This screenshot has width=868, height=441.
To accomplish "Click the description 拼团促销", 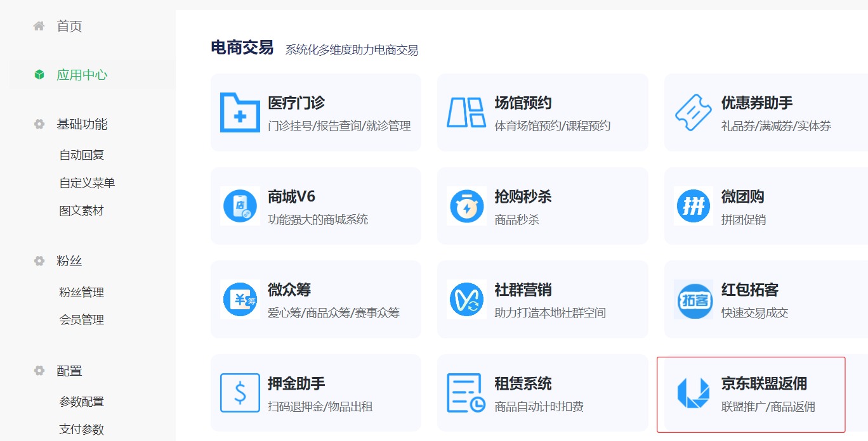I will [744, 220].
